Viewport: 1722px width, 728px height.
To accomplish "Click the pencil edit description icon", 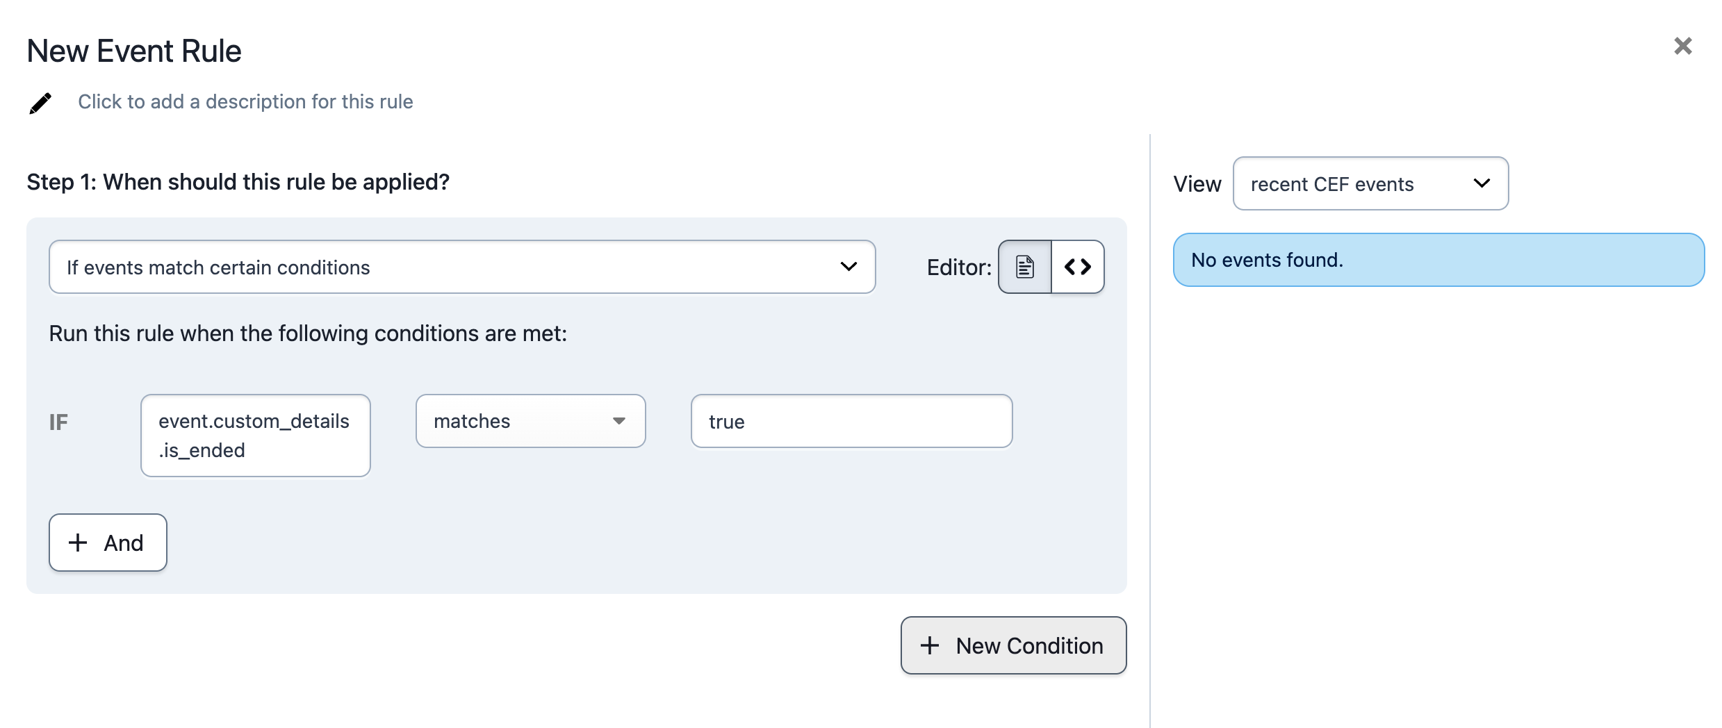I will [x=40, y=103].
